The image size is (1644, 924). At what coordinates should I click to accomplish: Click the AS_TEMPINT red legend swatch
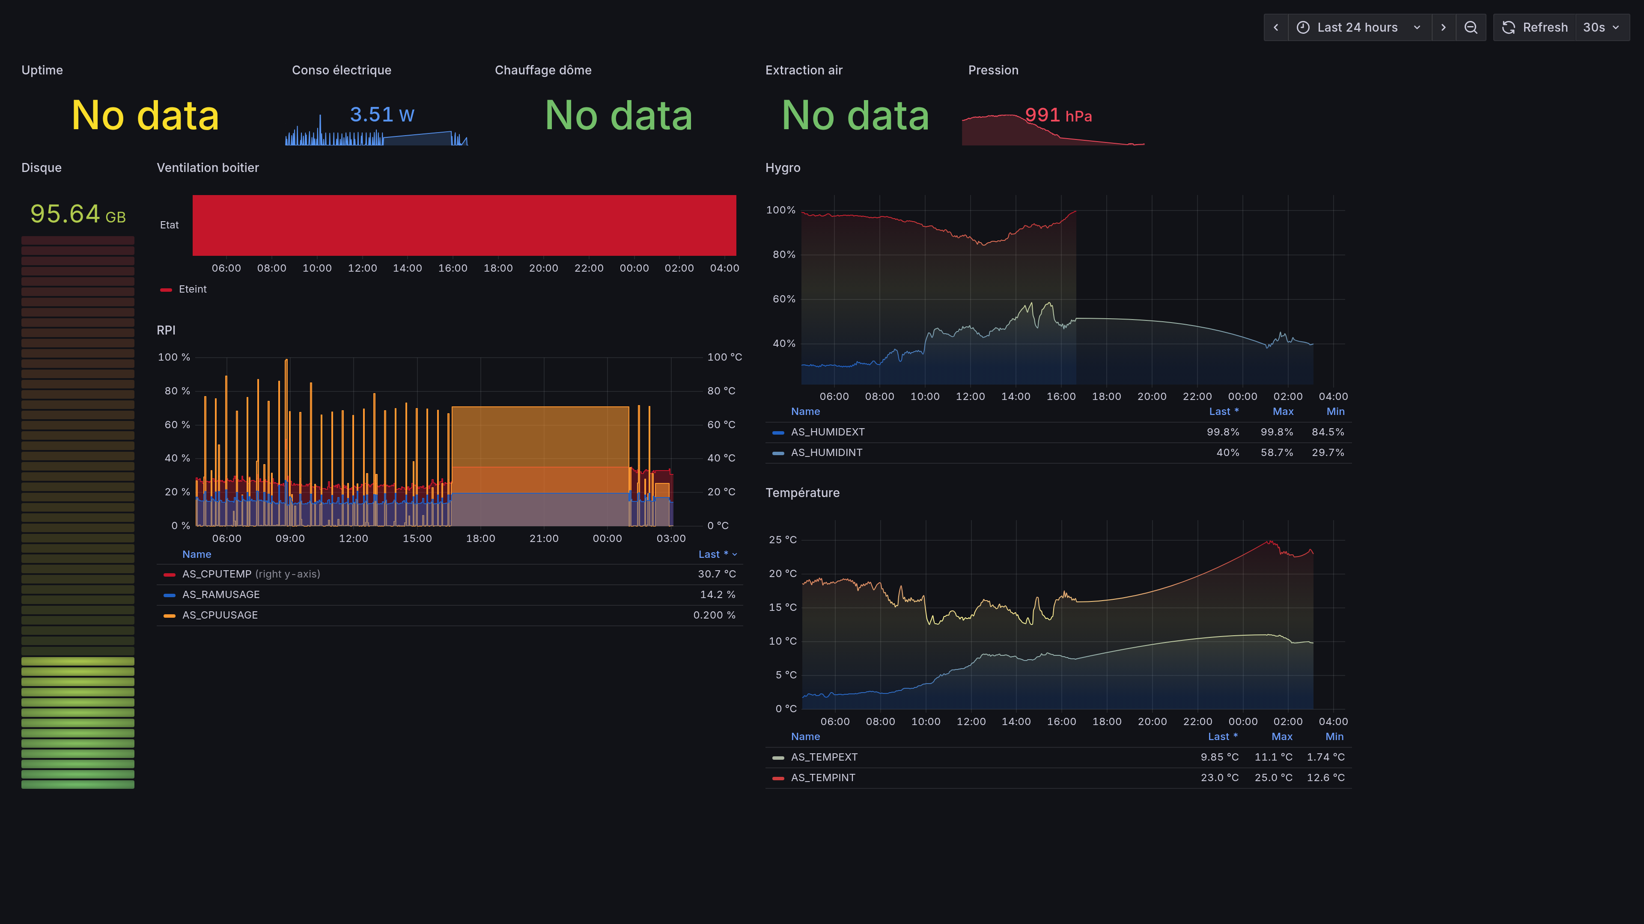point(778,778)
